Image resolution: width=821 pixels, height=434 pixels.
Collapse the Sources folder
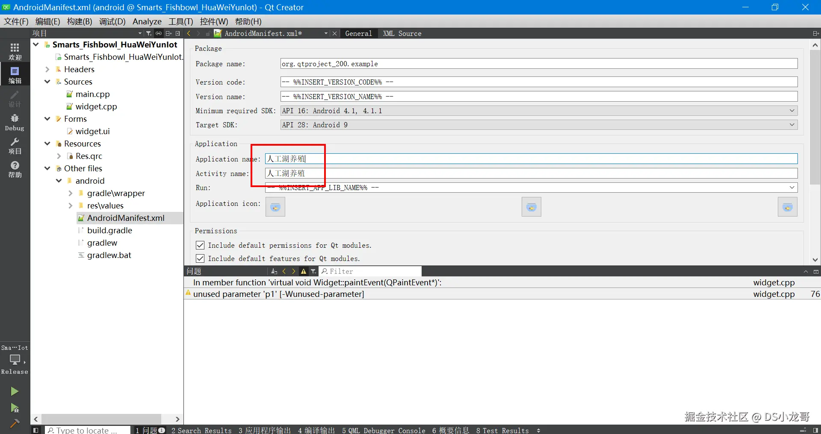(47, 82)
